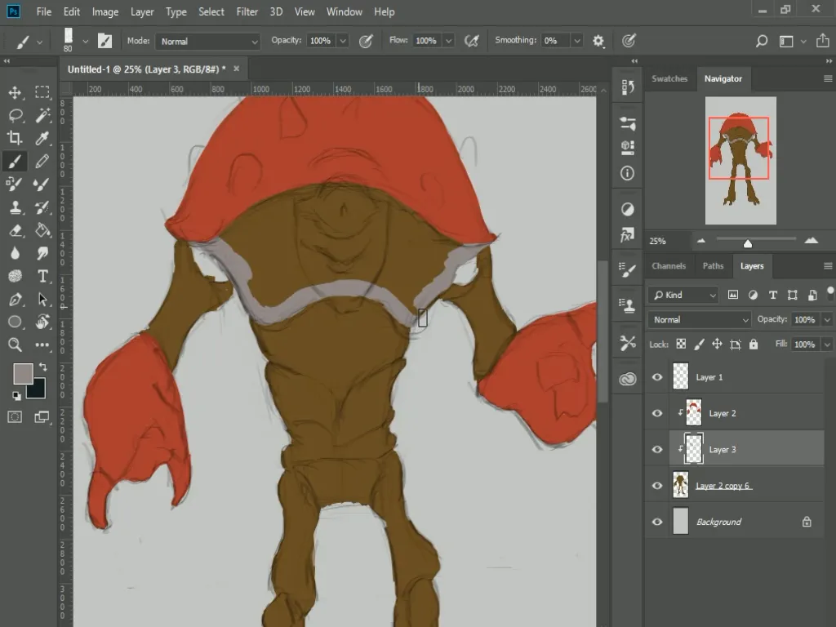
Task: Open the layer filter Kind dropdown
Action: (x=683, y=295)
